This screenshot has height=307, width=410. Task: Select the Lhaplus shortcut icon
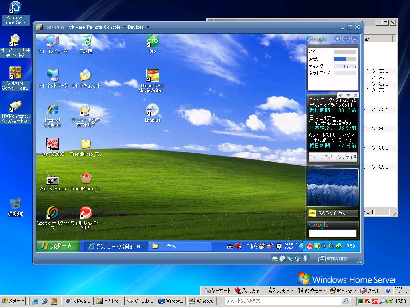point(153,113)
